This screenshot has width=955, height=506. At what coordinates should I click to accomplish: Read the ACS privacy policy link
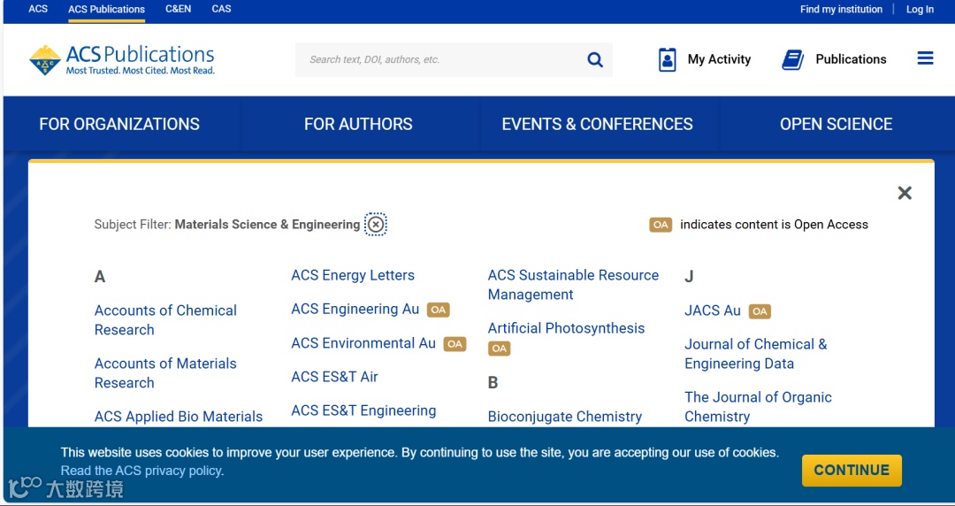click(x=141, y=471)
